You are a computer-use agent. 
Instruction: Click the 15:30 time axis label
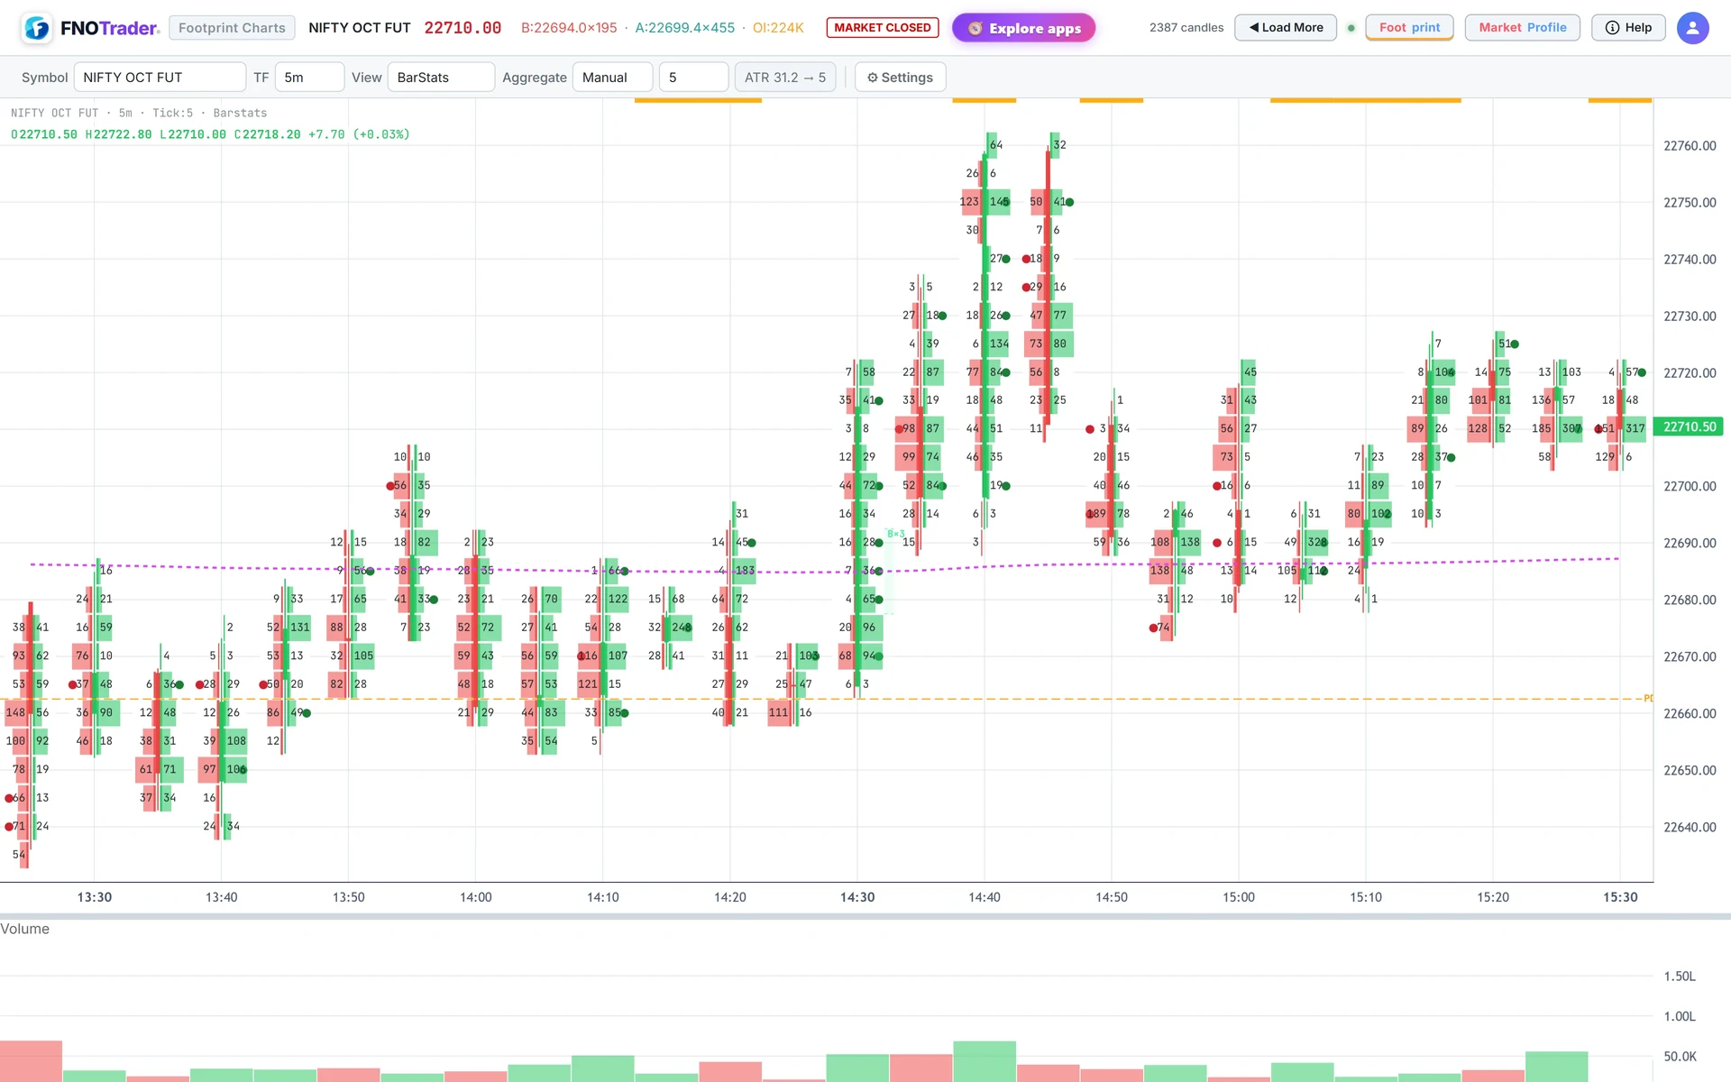coord(1620,897)
